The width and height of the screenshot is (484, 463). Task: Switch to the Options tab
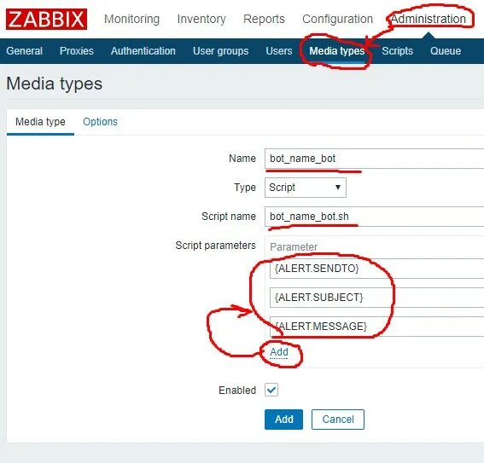click(x=101, y=122)
